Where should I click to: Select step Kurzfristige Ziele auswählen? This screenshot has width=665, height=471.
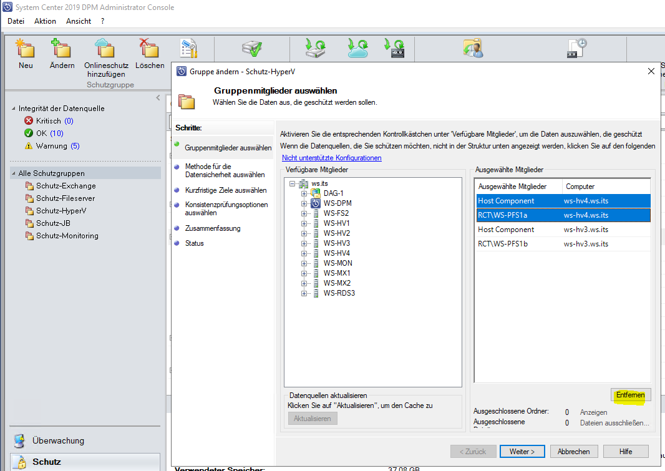pyautogui.click(x=226, y=190)
